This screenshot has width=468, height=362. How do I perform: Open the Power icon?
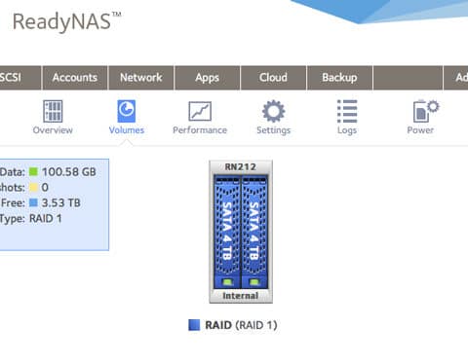[426, 111]
